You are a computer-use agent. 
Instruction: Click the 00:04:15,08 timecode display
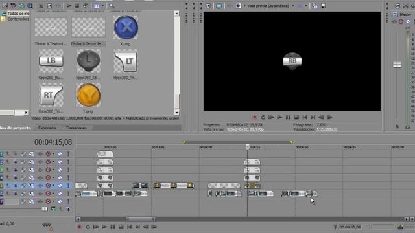coord(53,142)
